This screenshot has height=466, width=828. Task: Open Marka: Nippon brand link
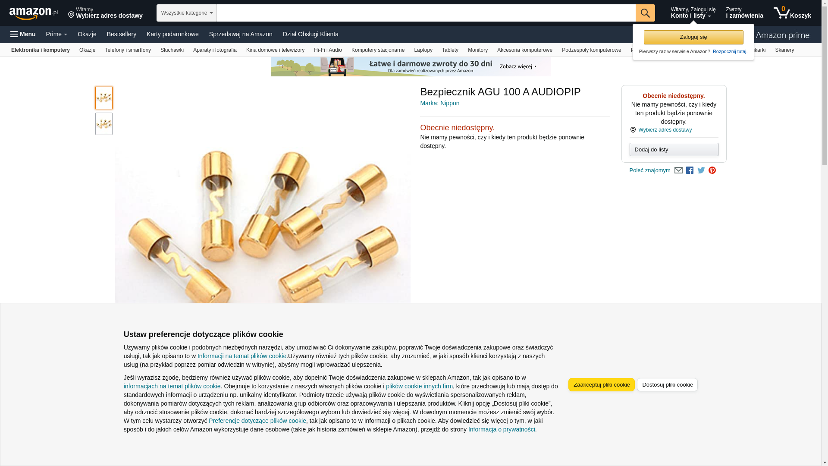[439, 103]
